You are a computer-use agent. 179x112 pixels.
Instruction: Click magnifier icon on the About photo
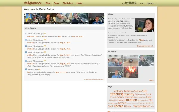pos(153,31)
